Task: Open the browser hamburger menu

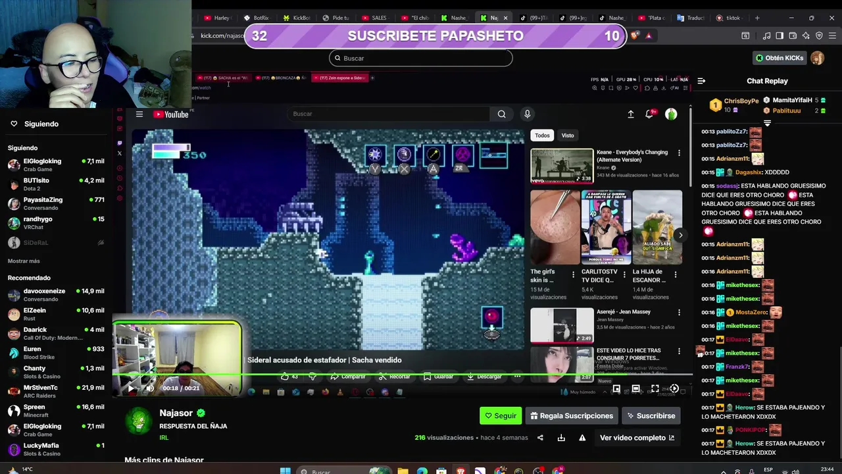Action: pos(832,36)
